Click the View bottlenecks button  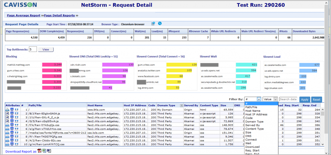coord(46,50)
